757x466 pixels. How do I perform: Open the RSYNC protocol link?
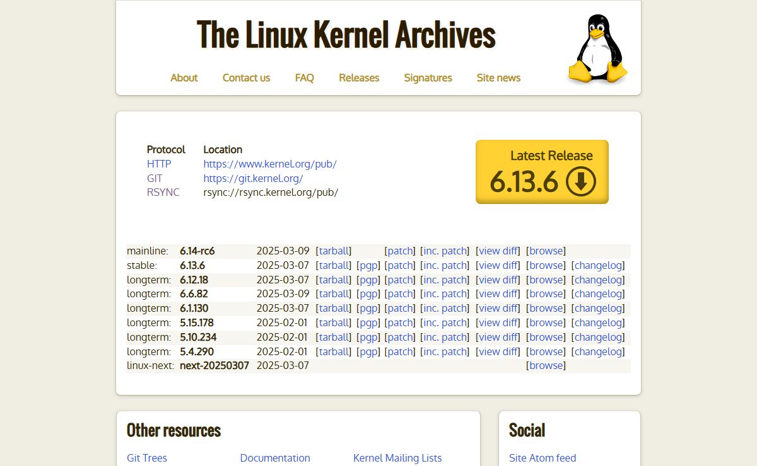(163, 192)
